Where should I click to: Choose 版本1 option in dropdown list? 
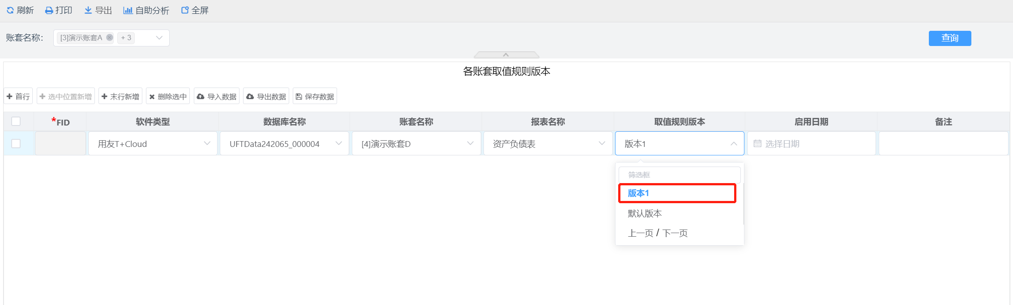pyautogui.click(x=677, y=193)
